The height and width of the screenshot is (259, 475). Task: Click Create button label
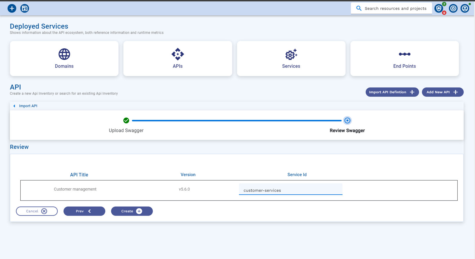tap(127, 211)
